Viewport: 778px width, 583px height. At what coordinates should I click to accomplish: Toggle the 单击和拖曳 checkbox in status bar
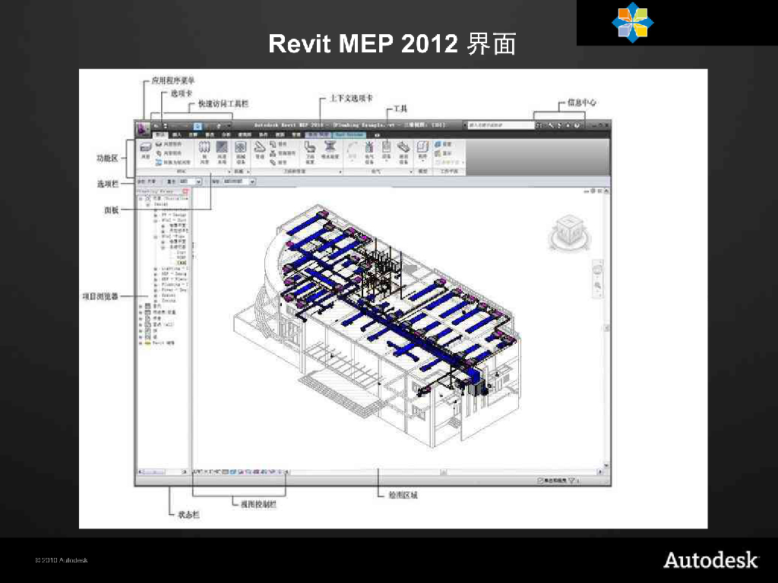tap(540, 481)
